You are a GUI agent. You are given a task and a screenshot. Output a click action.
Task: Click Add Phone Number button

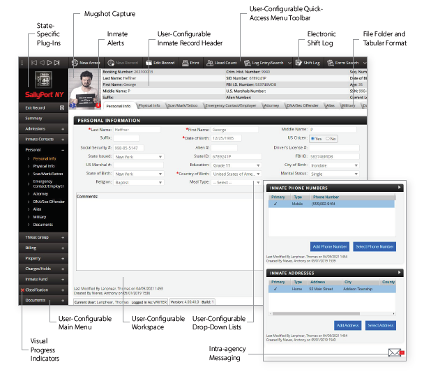coord(330,246)
